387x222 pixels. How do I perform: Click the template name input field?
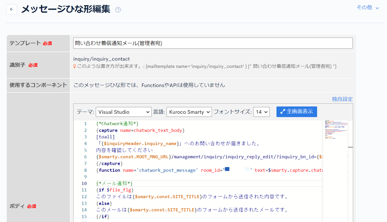[213, 43]
